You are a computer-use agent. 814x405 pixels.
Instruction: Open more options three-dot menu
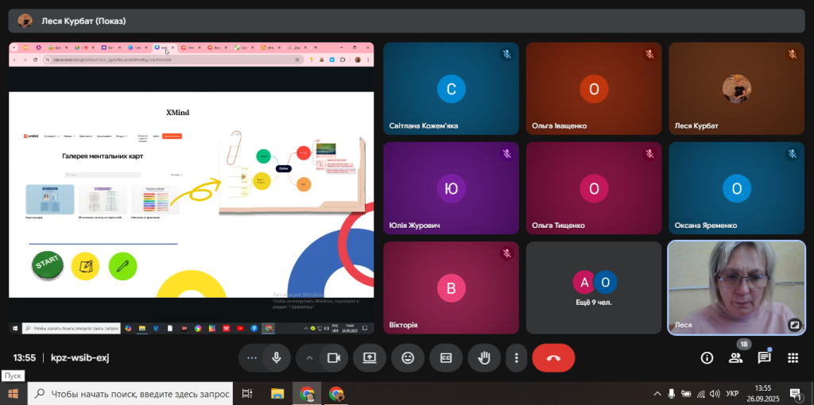[x=517, y=357]
